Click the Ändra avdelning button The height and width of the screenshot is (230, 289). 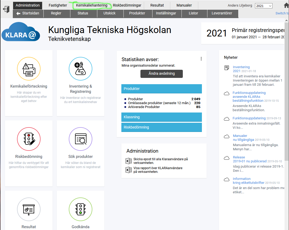(161, 74)
